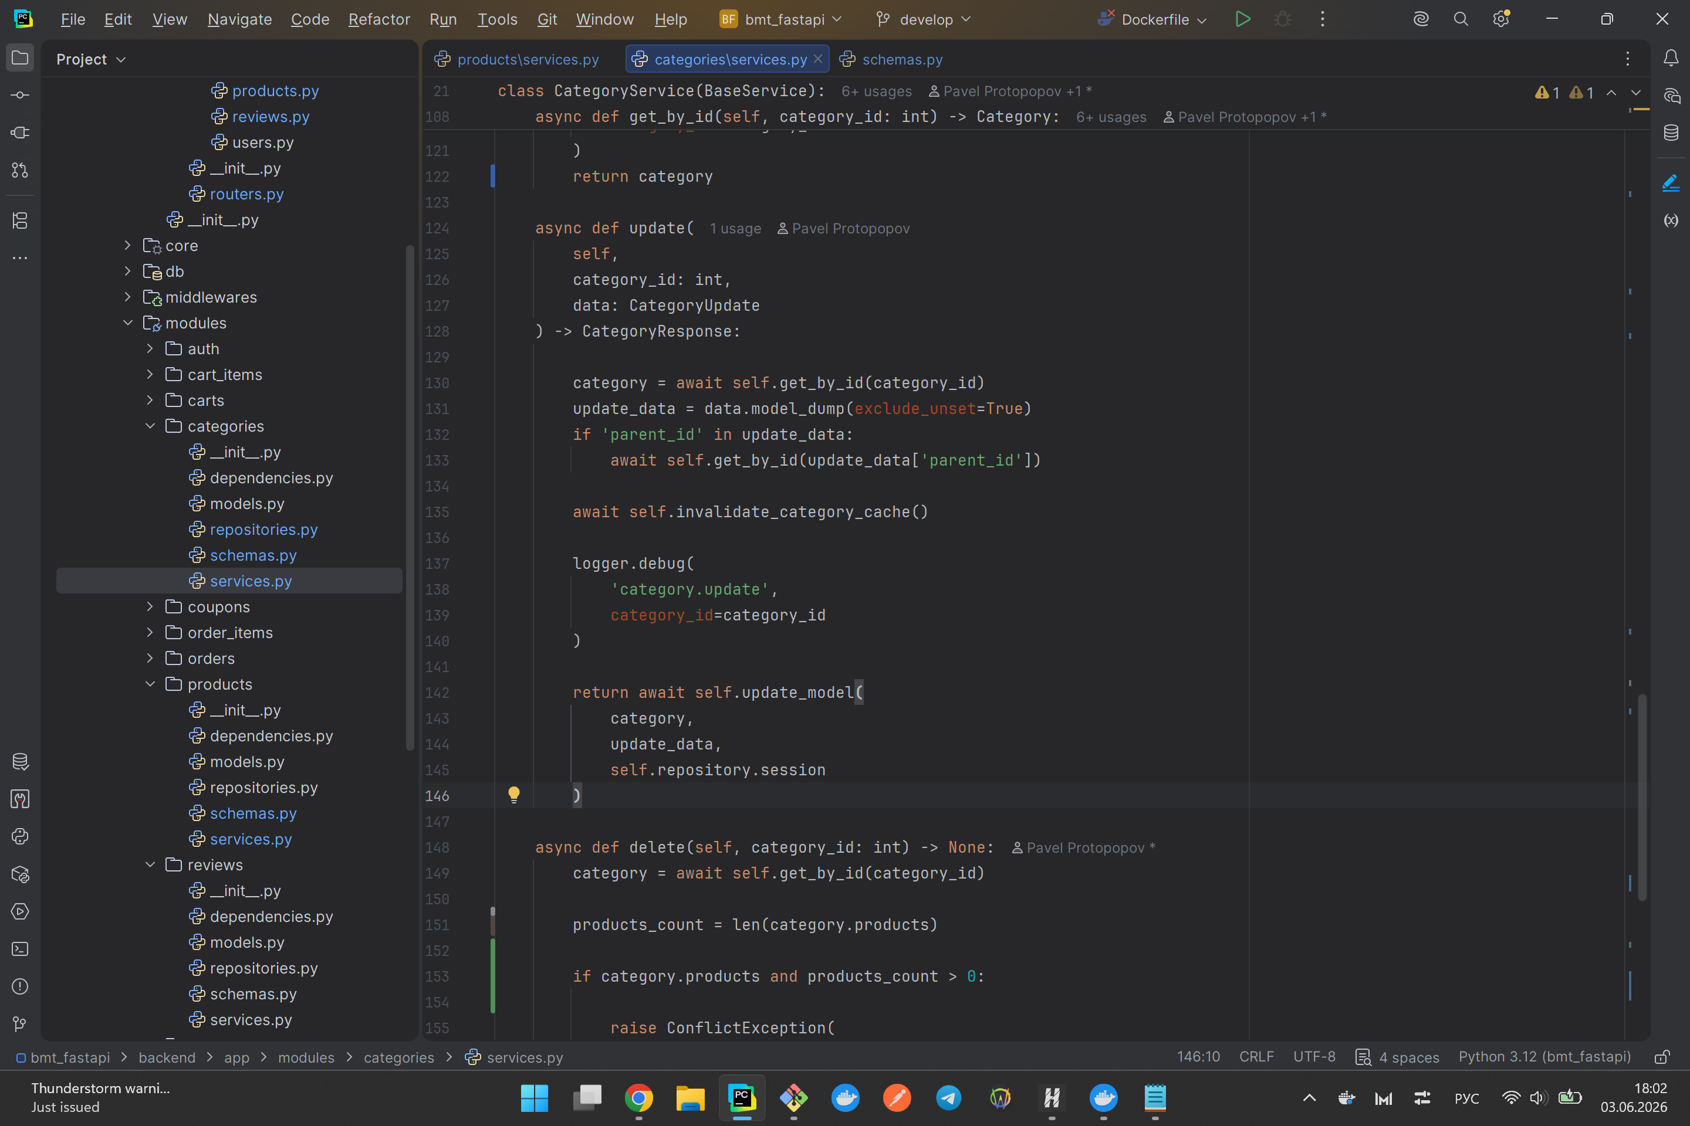The image size is (1690, 1126).
Task: Click 1 usage hint on update method
Action: (735, 228)
